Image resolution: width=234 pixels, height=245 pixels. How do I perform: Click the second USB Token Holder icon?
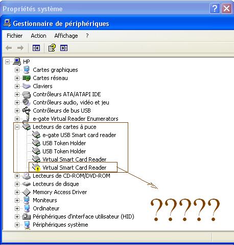coord(36,151)
